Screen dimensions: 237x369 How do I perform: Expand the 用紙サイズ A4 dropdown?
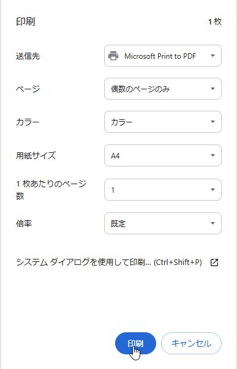click(163, 155)
